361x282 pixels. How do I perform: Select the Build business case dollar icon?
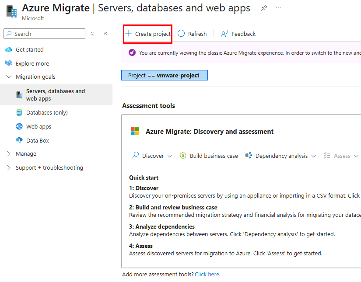[x=183, y=156]
